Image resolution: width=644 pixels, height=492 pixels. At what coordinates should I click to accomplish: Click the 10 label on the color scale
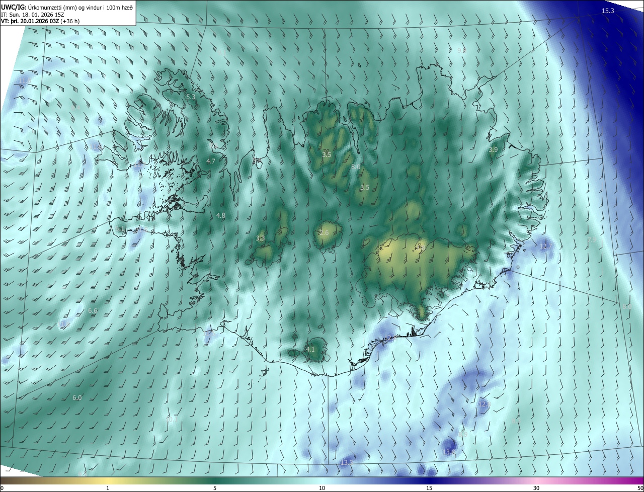pos(322,488)
